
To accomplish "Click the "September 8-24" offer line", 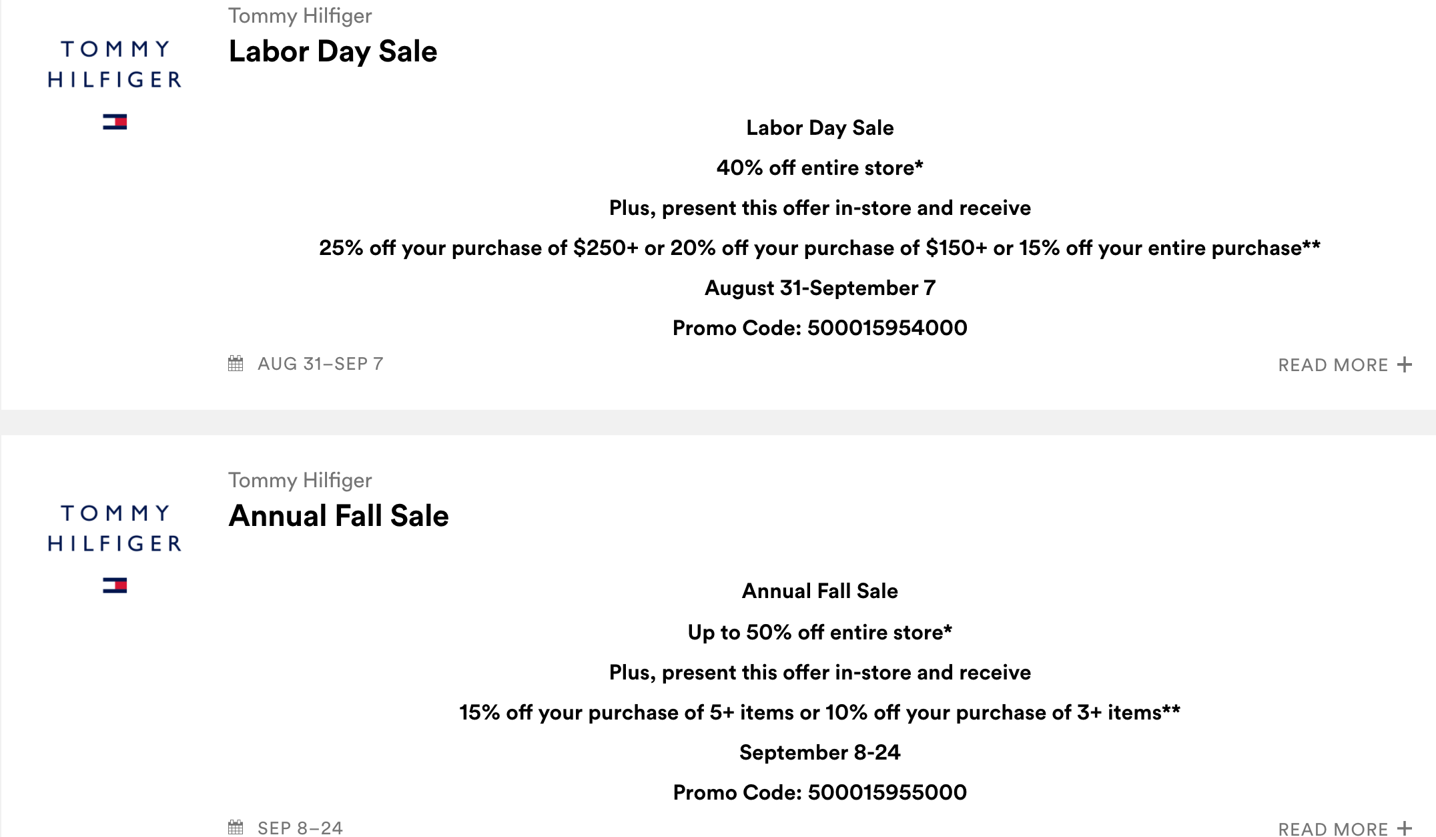I will pos(819,752).
